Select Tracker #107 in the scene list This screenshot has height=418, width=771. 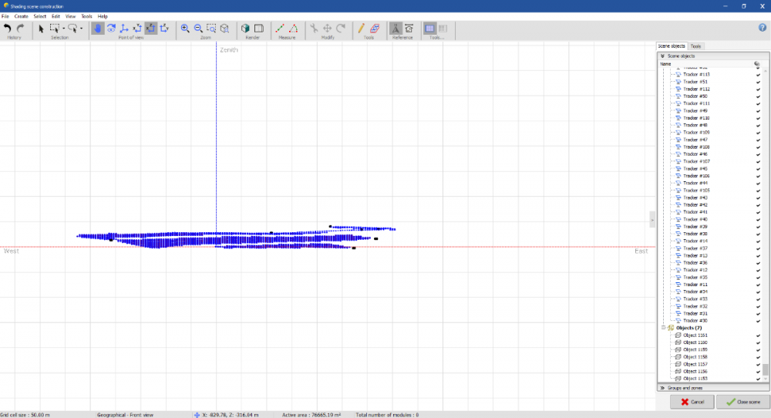tap(696, 161)
